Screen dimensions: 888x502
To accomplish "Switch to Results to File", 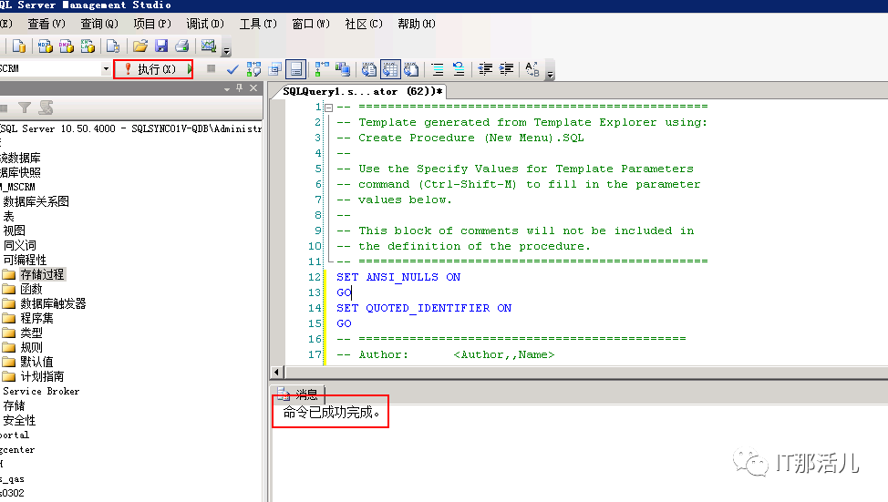I will coord(411,69).
